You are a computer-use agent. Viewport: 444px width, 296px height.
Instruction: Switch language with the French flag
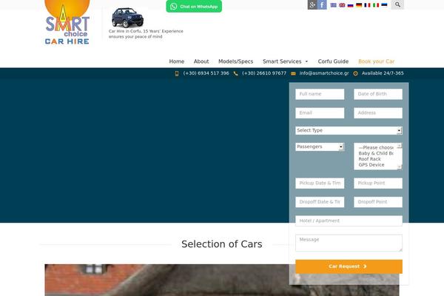click(367, 5)
